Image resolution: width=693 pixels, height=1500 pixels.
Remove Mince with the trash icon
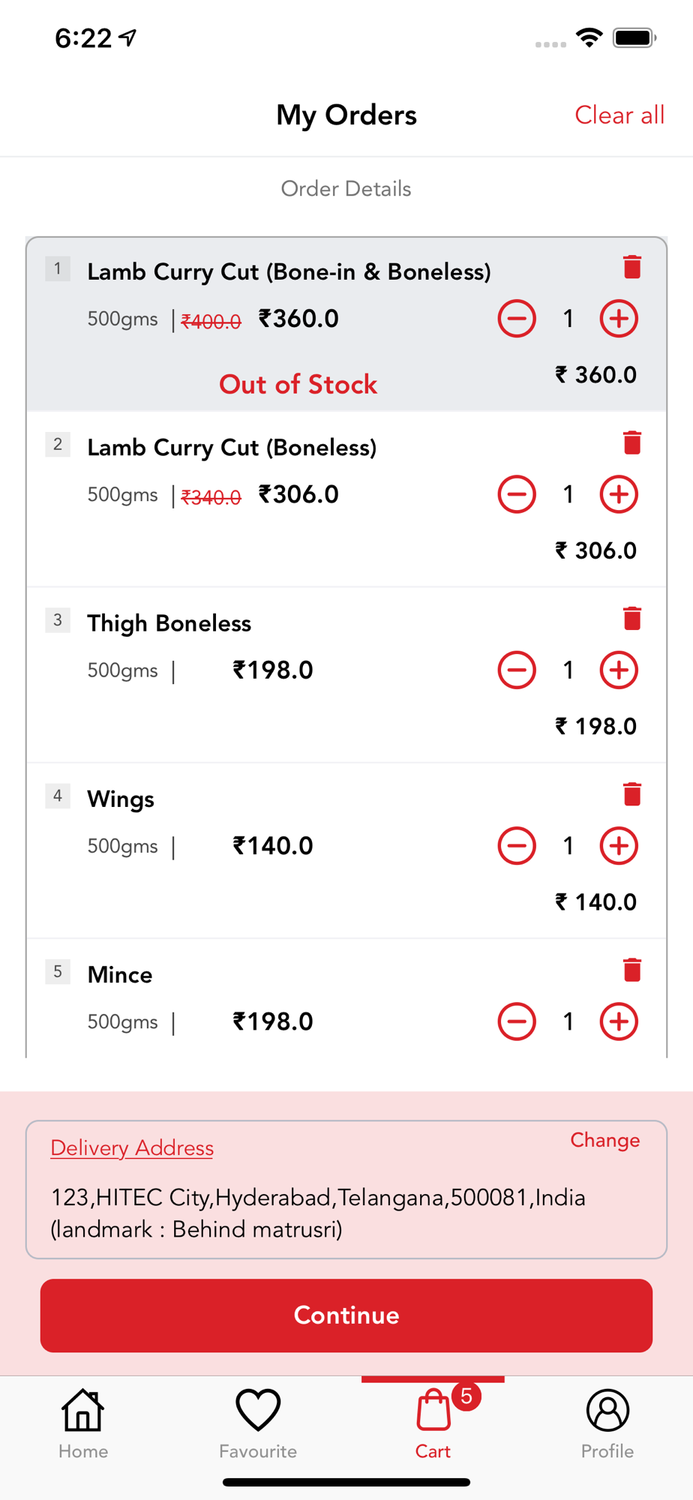coord(631,970)
